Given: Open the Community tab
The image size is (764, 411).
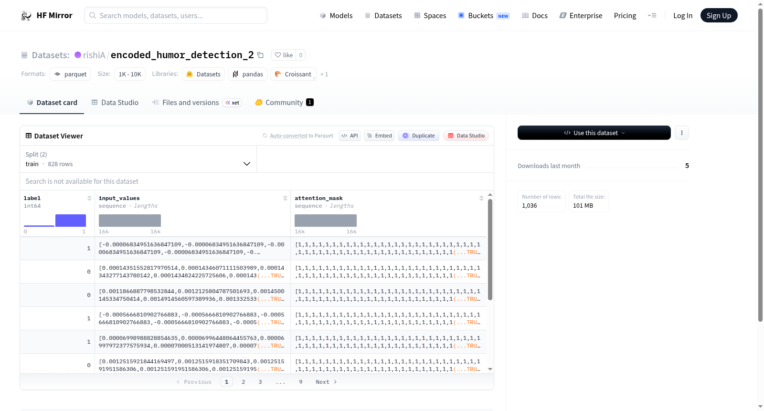Looking at the screenshot, I should point(284,102).
